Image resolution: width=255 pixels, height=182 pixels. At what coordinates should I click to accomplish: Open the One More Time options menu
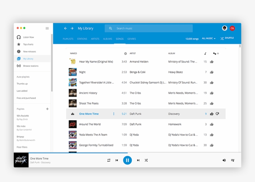[114, 114]
